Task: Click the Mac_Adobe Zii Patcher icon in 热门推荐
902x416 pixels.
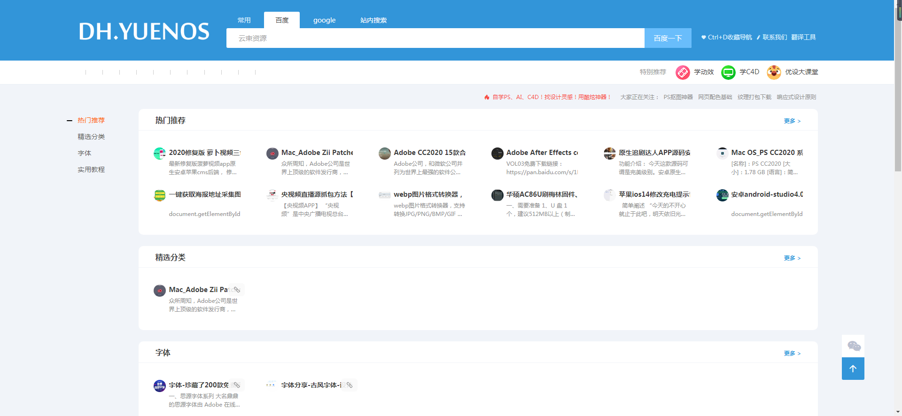Action: (x=272, y=154)
